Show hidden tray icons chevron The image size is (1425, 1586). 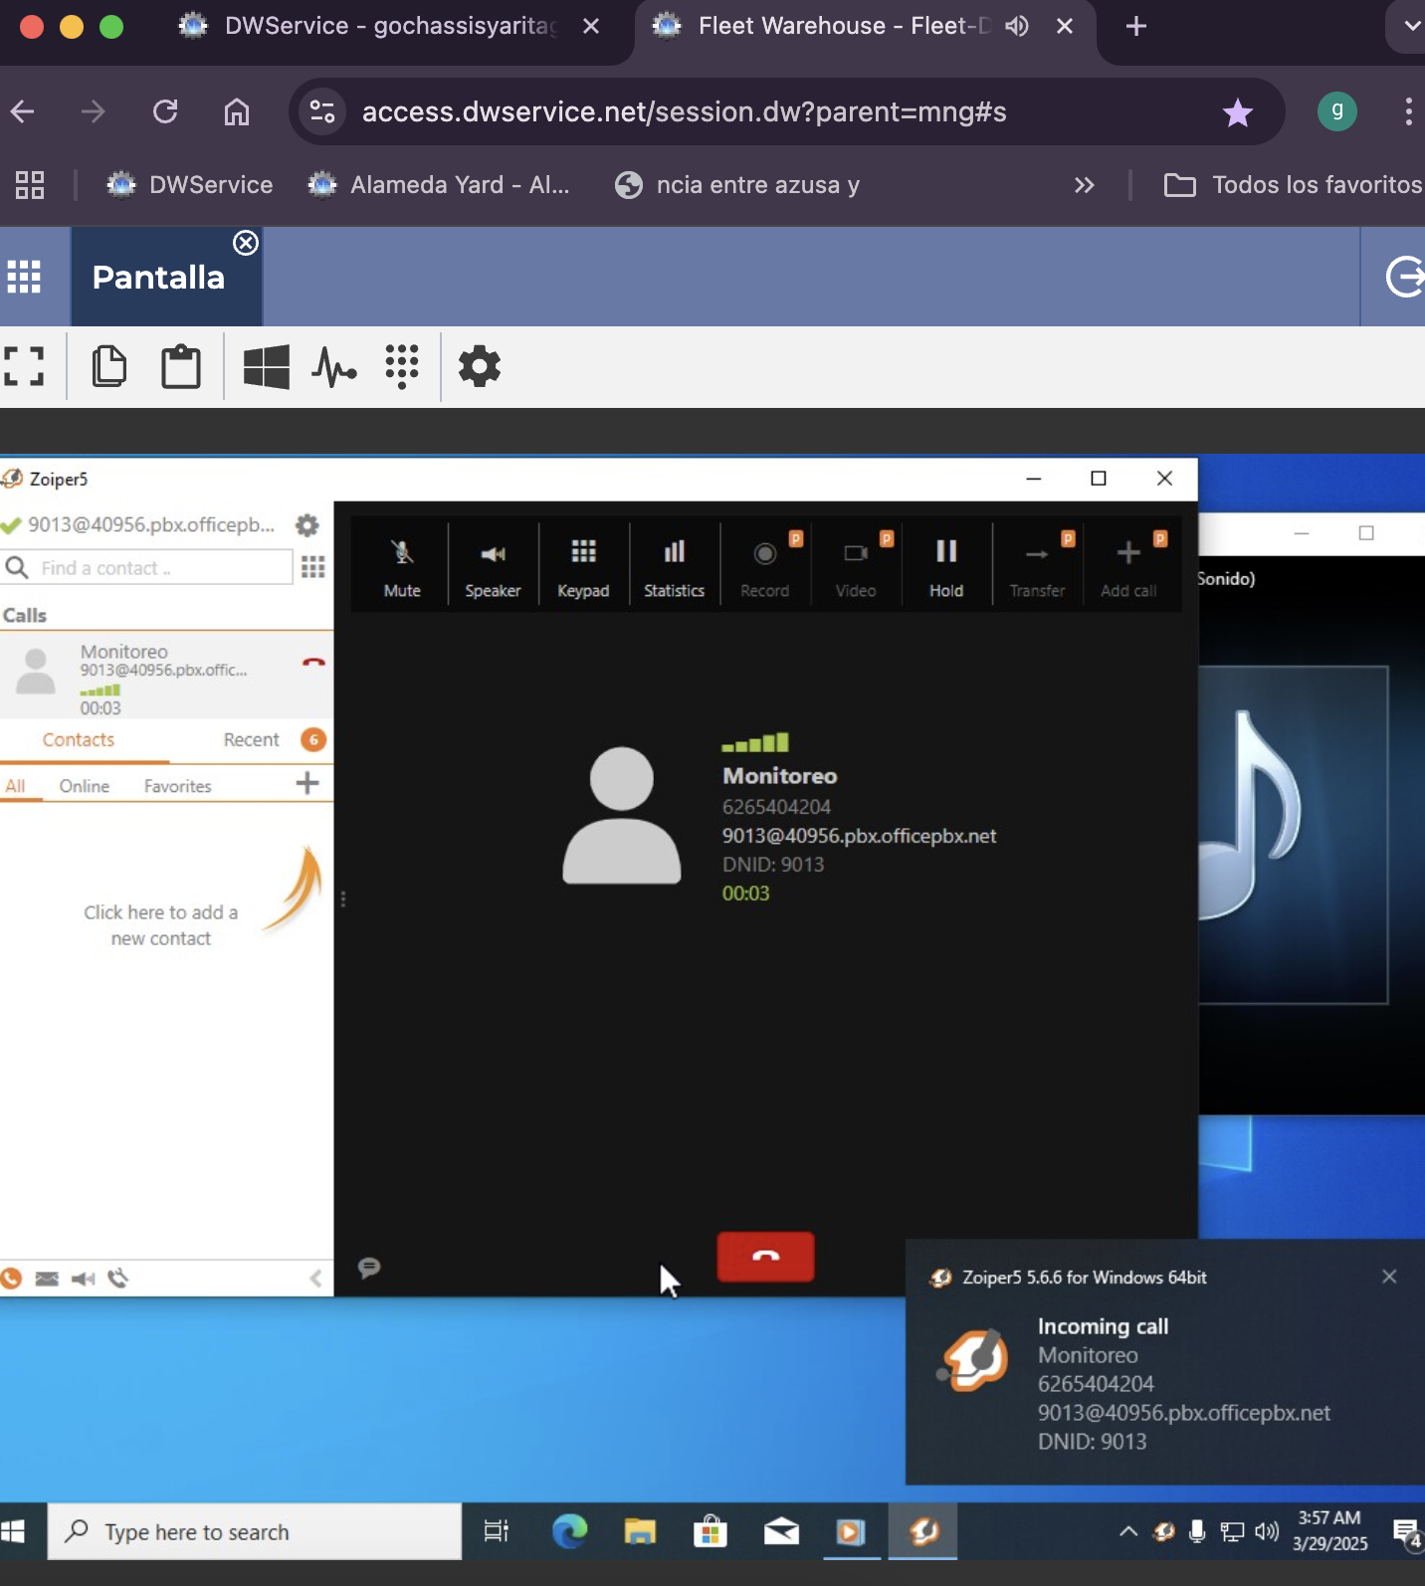[x=1128, y=1531]
